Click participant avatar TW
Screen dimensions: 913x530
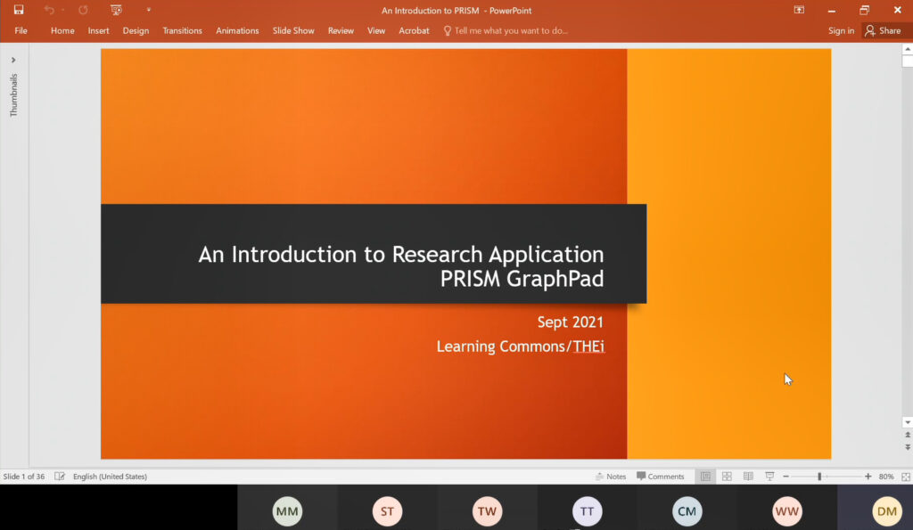tap(487, 511)
